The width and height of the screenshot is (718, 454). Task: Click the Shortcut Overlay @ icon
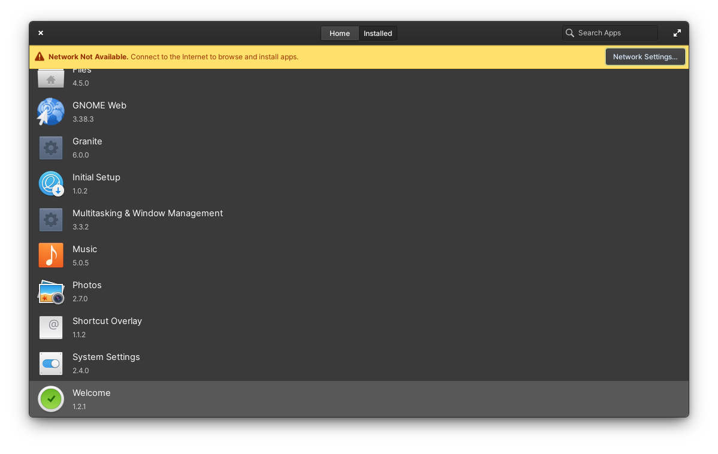(x=51, y=327)
